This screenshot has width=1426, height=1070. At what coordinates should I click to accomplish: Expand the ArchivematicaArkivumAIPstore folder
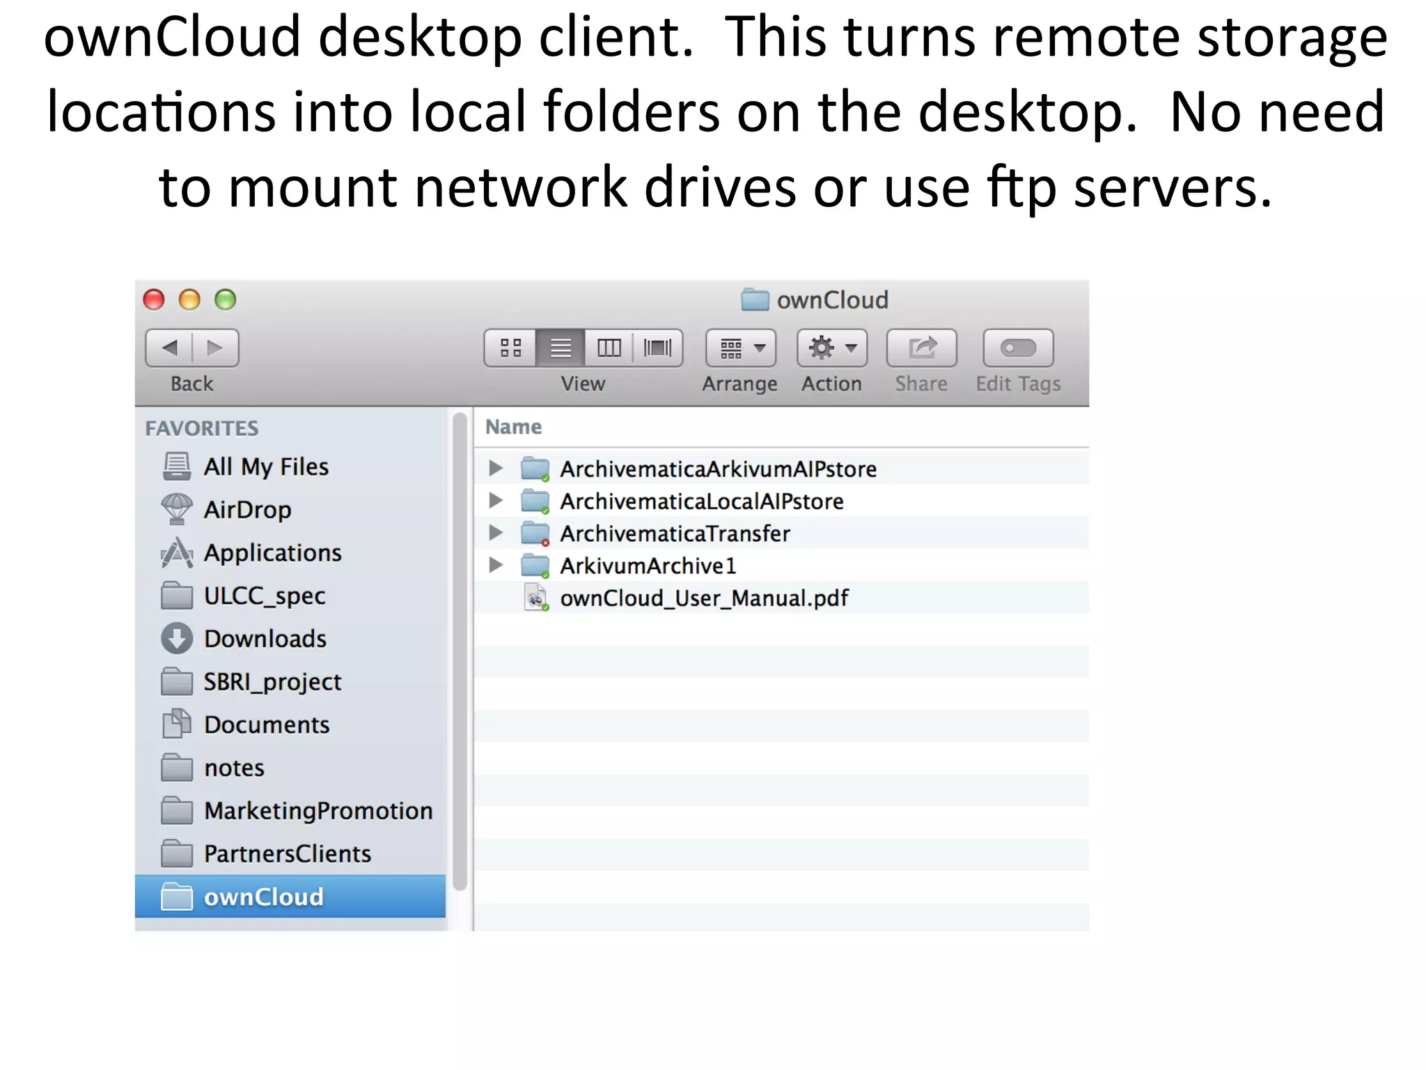coord(496,468)
